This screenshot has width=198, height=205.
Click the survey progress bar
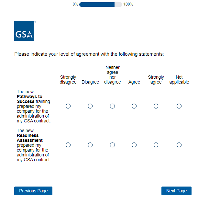click(101, 5)
